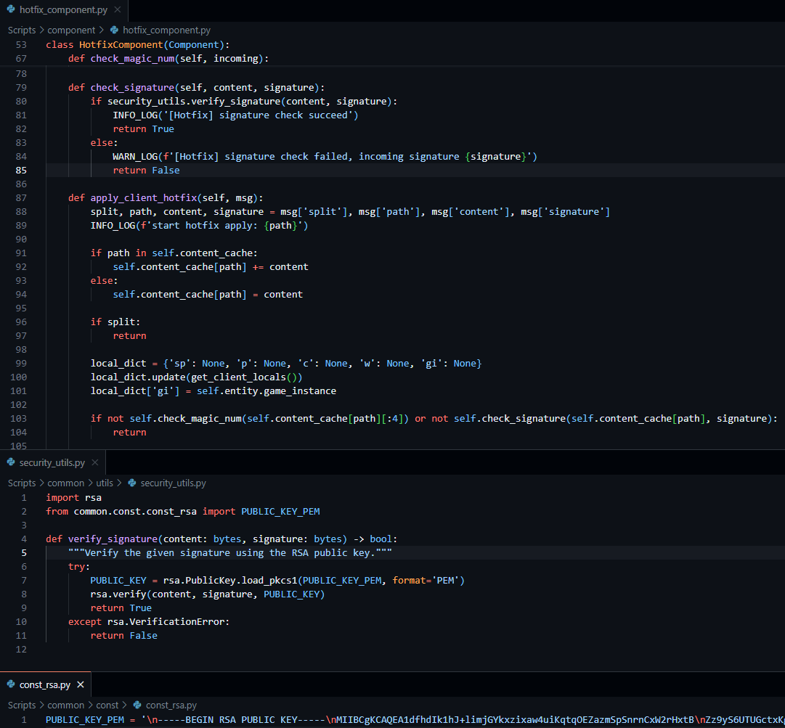
Task: Click 'if split:' statement
Action: [x=115, y=322]
